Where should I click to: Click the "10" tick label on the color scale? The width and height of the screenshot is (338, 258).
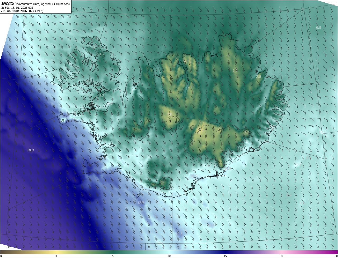pos(169,256)
